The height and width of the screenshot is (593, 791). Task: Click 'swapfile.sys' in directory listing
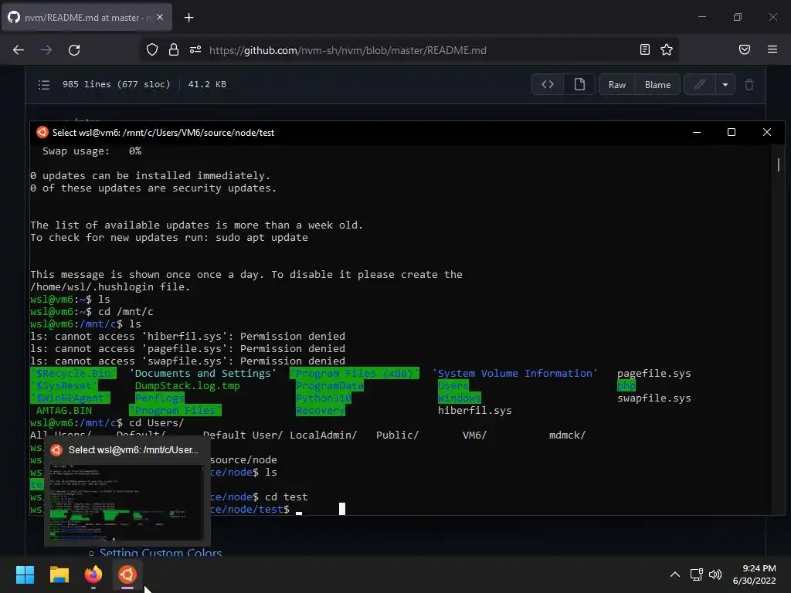[654, 398]
